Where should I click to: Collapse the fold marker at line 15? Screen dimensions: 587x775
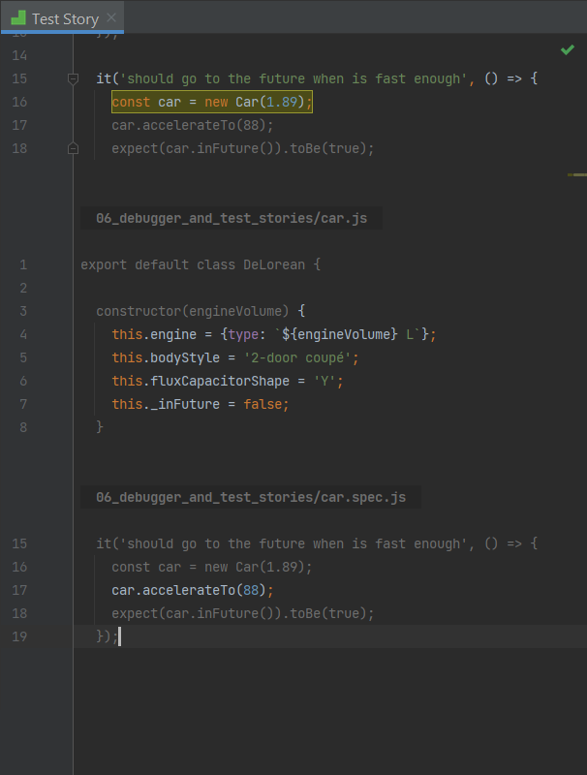coord(73,79)
